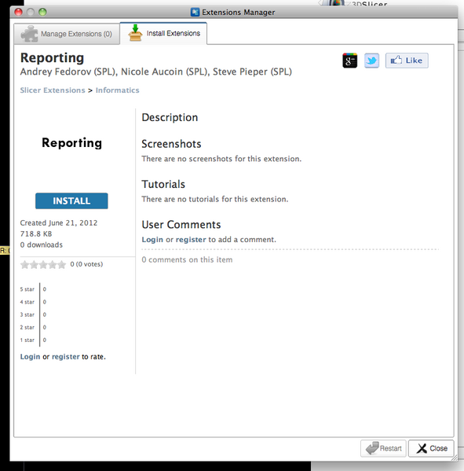Click the '5 star' rating row
The width and height of the screenshot is (464, 471).
[33, 289]
